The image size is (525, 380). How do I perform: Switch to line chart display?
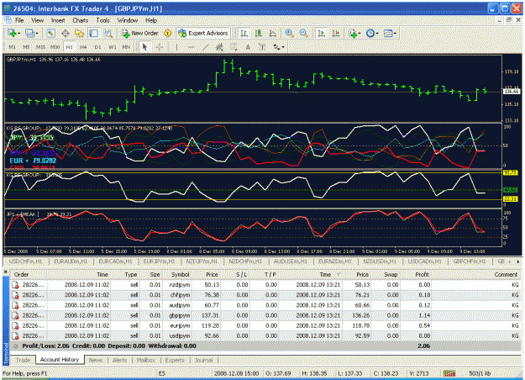[x=273, y=33]
